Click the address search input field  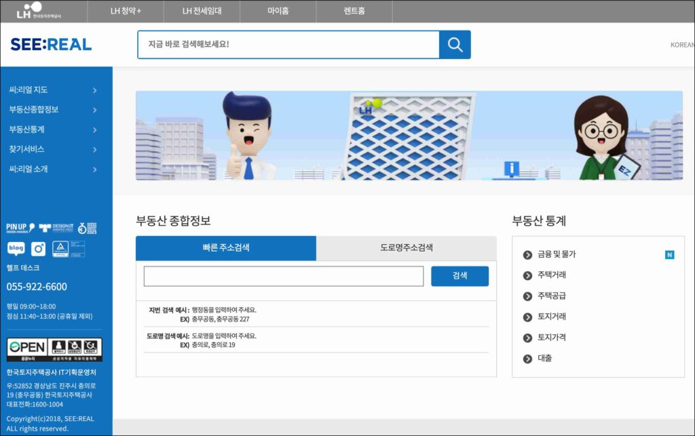283,276
